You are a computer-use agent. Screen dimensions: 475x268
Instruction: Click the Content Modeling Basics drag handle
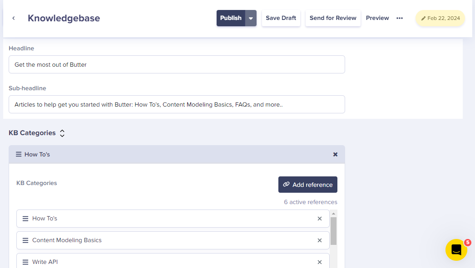pyautogui.click(x=25, y=240)
